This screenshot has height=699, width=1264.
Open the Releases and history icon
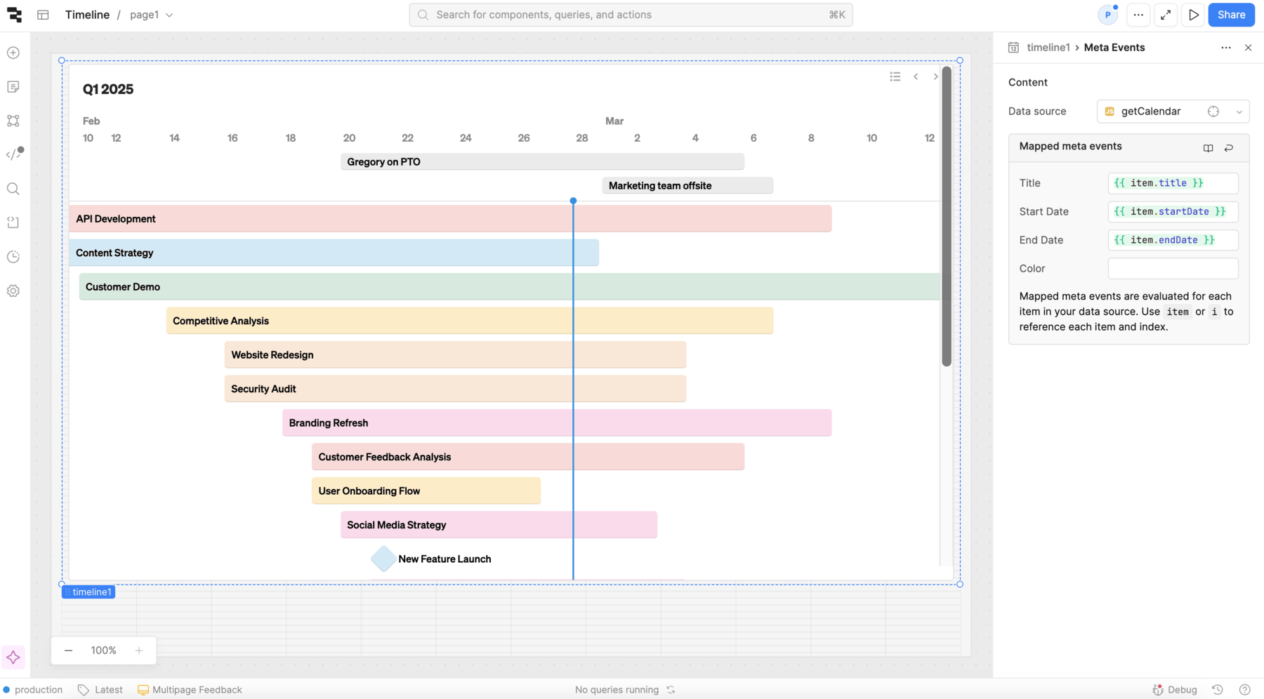[13, 257]
